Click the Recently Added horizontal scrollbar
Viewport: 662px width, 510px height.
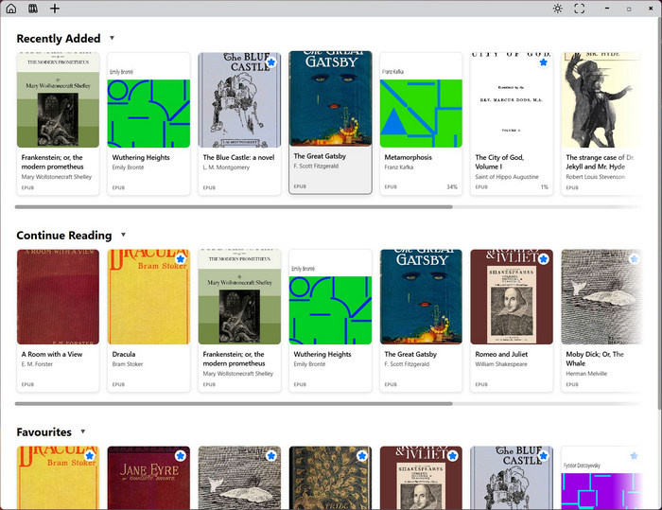234,207
